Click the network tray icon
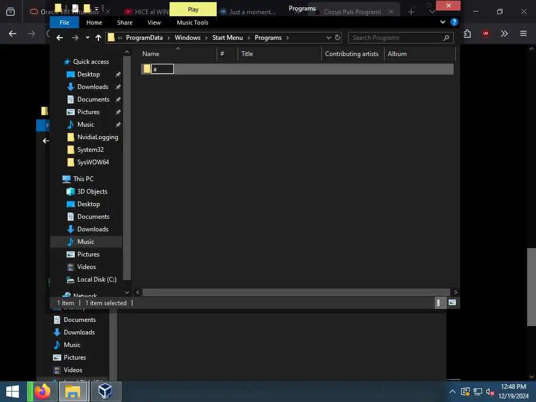Image resolution: width=536 pixels, height=402 pixels. tap(477, 392)
